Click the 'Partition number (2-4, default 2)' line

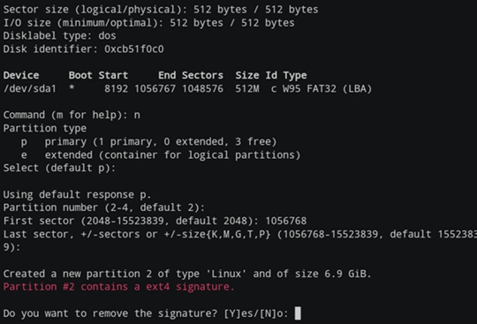pos(104,207)
